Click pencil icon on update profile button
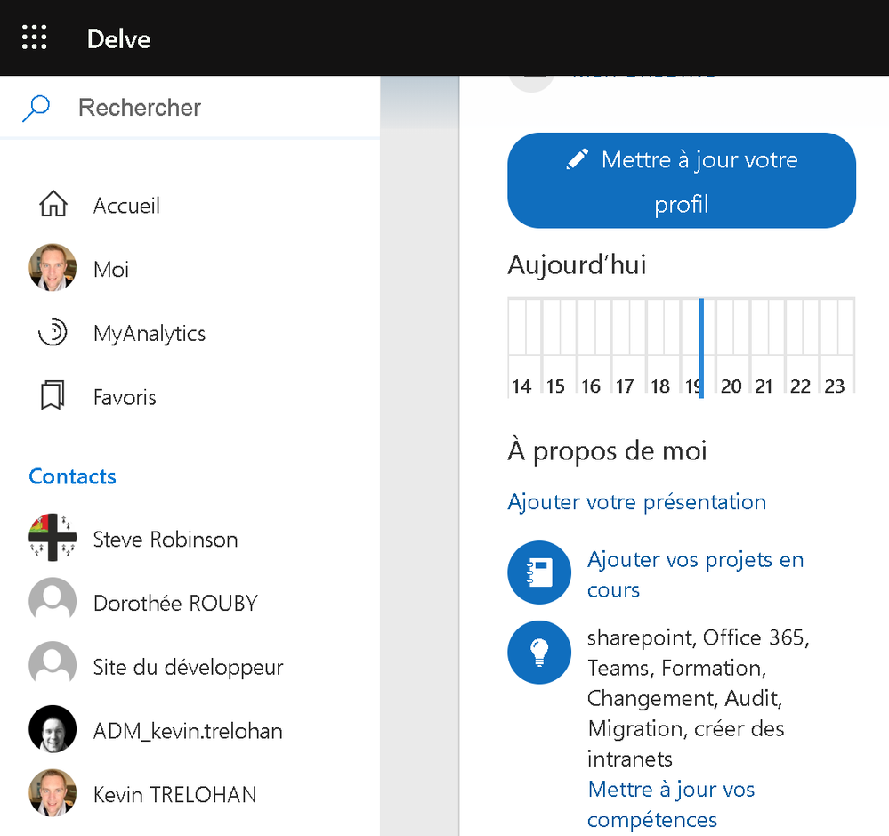 click(578, 159)
